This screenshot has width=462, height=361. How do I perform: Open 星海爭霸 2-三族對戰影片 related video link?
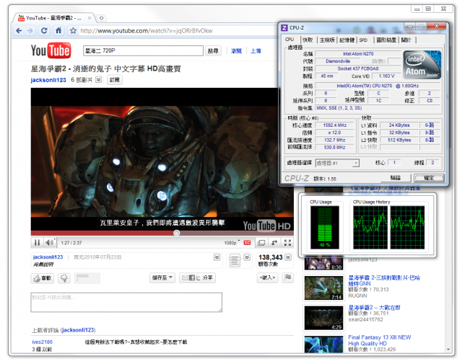[384, 280]
